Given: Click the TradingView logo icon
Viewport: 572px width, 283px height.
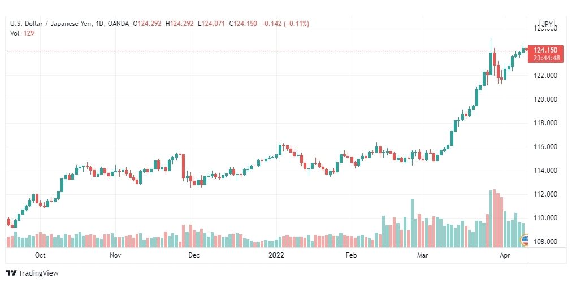Looking at the screenshot, I should pos(11,273).
